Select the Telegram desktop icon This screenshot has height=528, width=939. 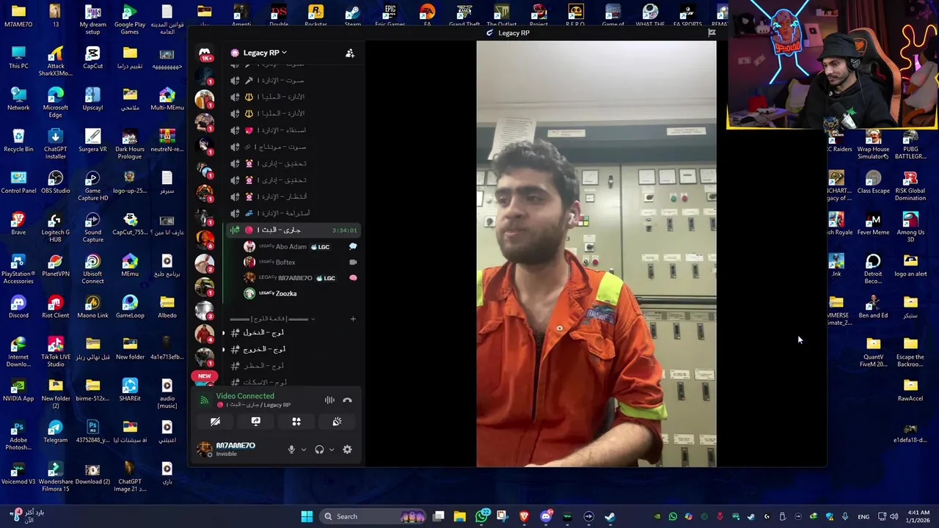click(x=56, y=432)
